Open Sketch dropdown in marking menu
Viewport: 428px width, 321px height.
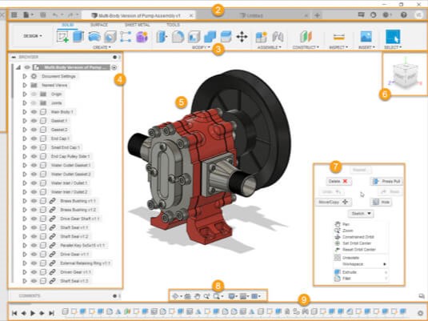[x=361, y=214]
